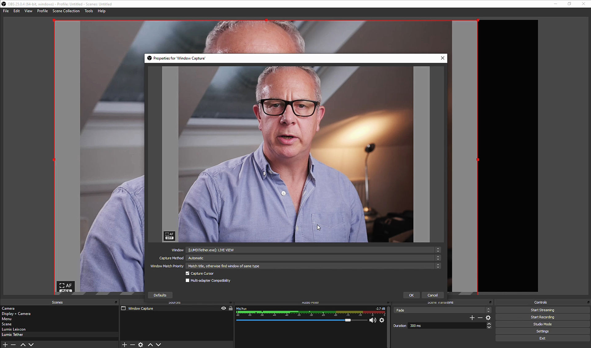This screenshot has width=591, height=348.
Task: Open the Mic/Aux audio settings gear
Action: coord(382,320)
